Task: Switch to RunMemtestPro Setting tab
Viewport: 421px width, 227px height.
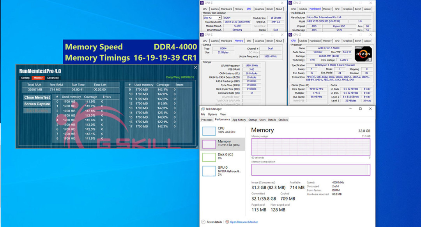Action: pyautogui.click(x=25, y=78)
